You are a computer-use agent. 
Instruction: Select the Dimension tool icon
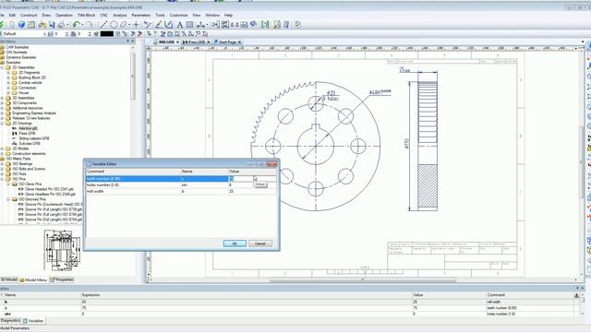point(200,25)
